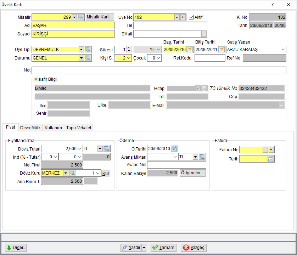Click the Yazdır print button
This screenshot has height=255, width=297.
tap(131, 248)
